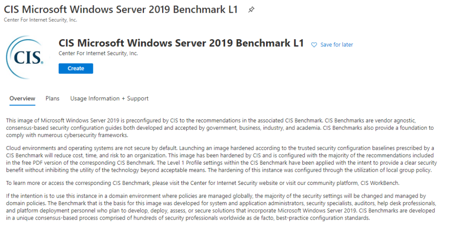The image size is (451, 228).
Task: Open Usage Information + Support tab
Action: (109, 98)
